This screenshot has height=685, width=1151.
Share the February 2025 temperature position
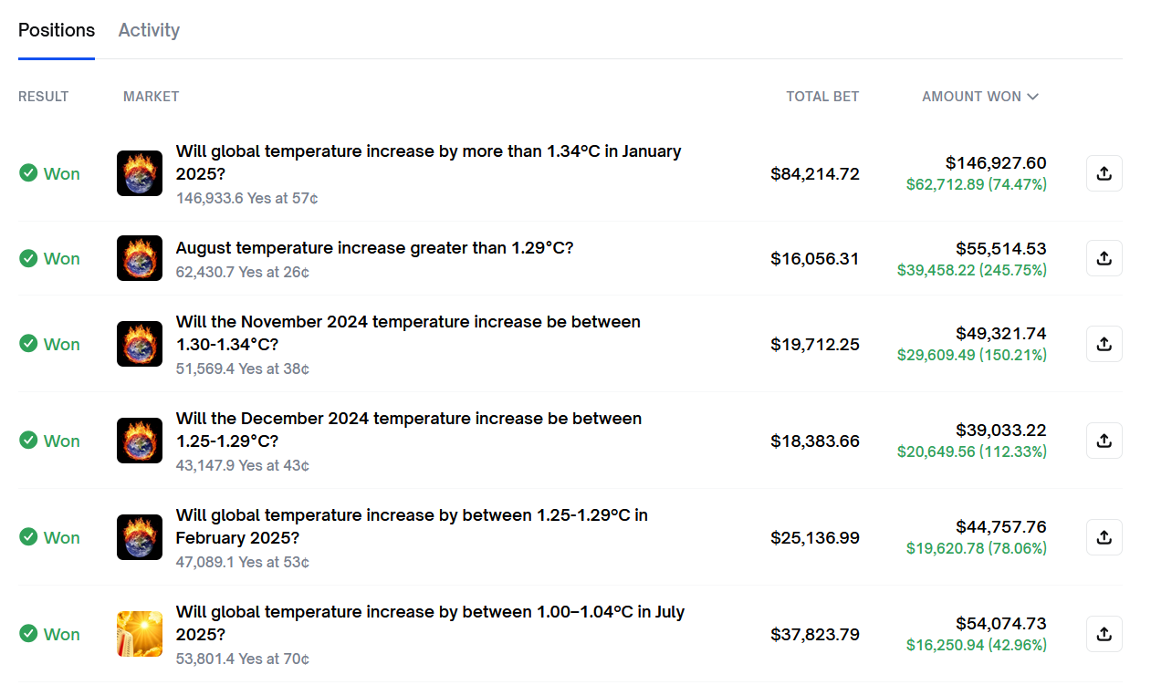[x=1104, y=537]
